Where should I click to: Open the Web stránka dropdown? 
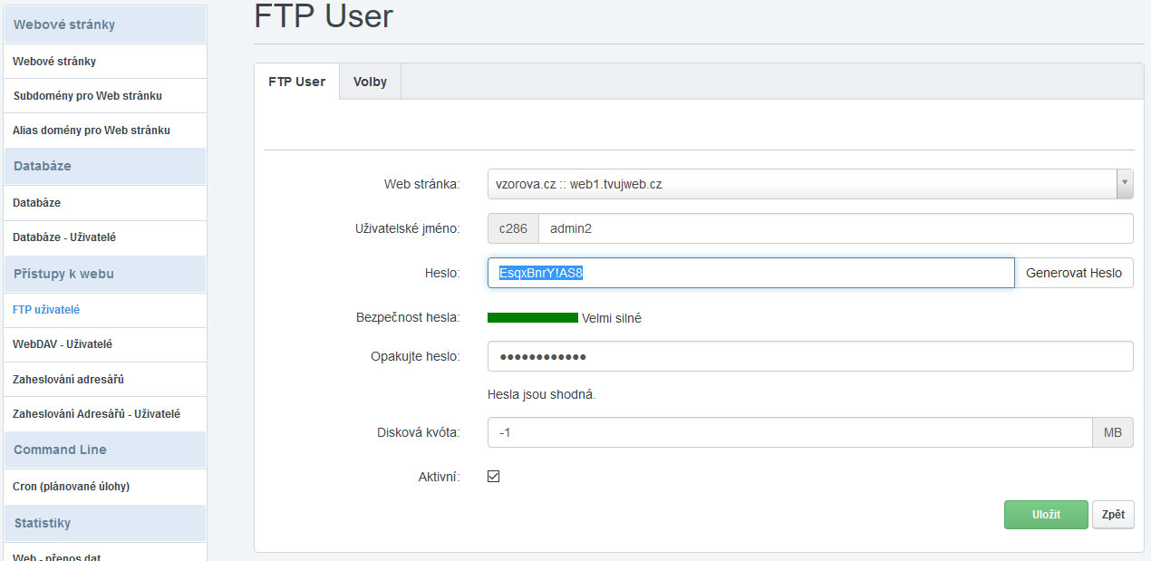pyautogui.click(x=809, y=184)
